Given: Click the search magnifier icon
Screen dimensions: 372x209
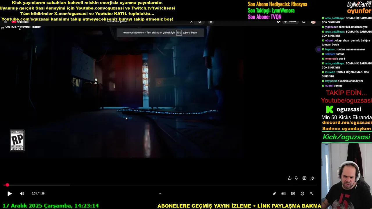Looking at the screenshot, I should click(x=200, y=21).
